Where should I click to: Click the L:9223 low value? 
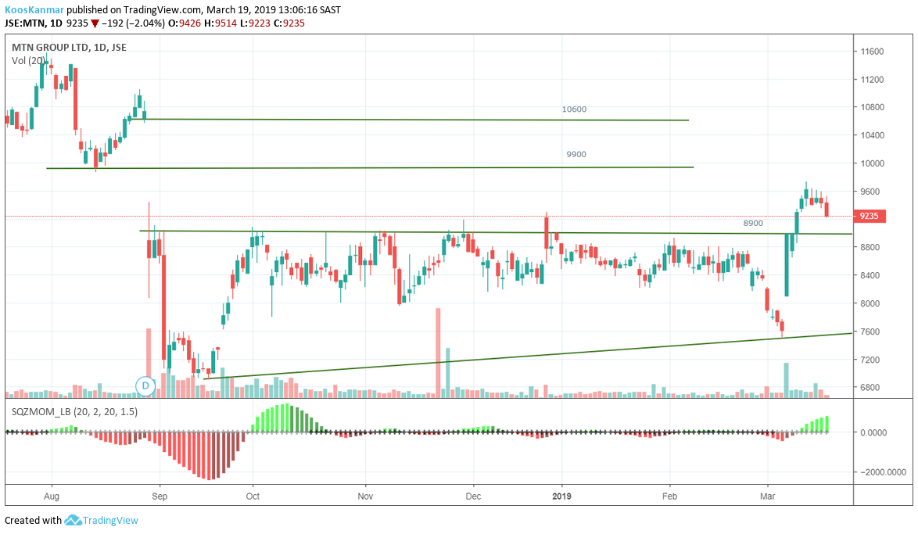(255, 23)
